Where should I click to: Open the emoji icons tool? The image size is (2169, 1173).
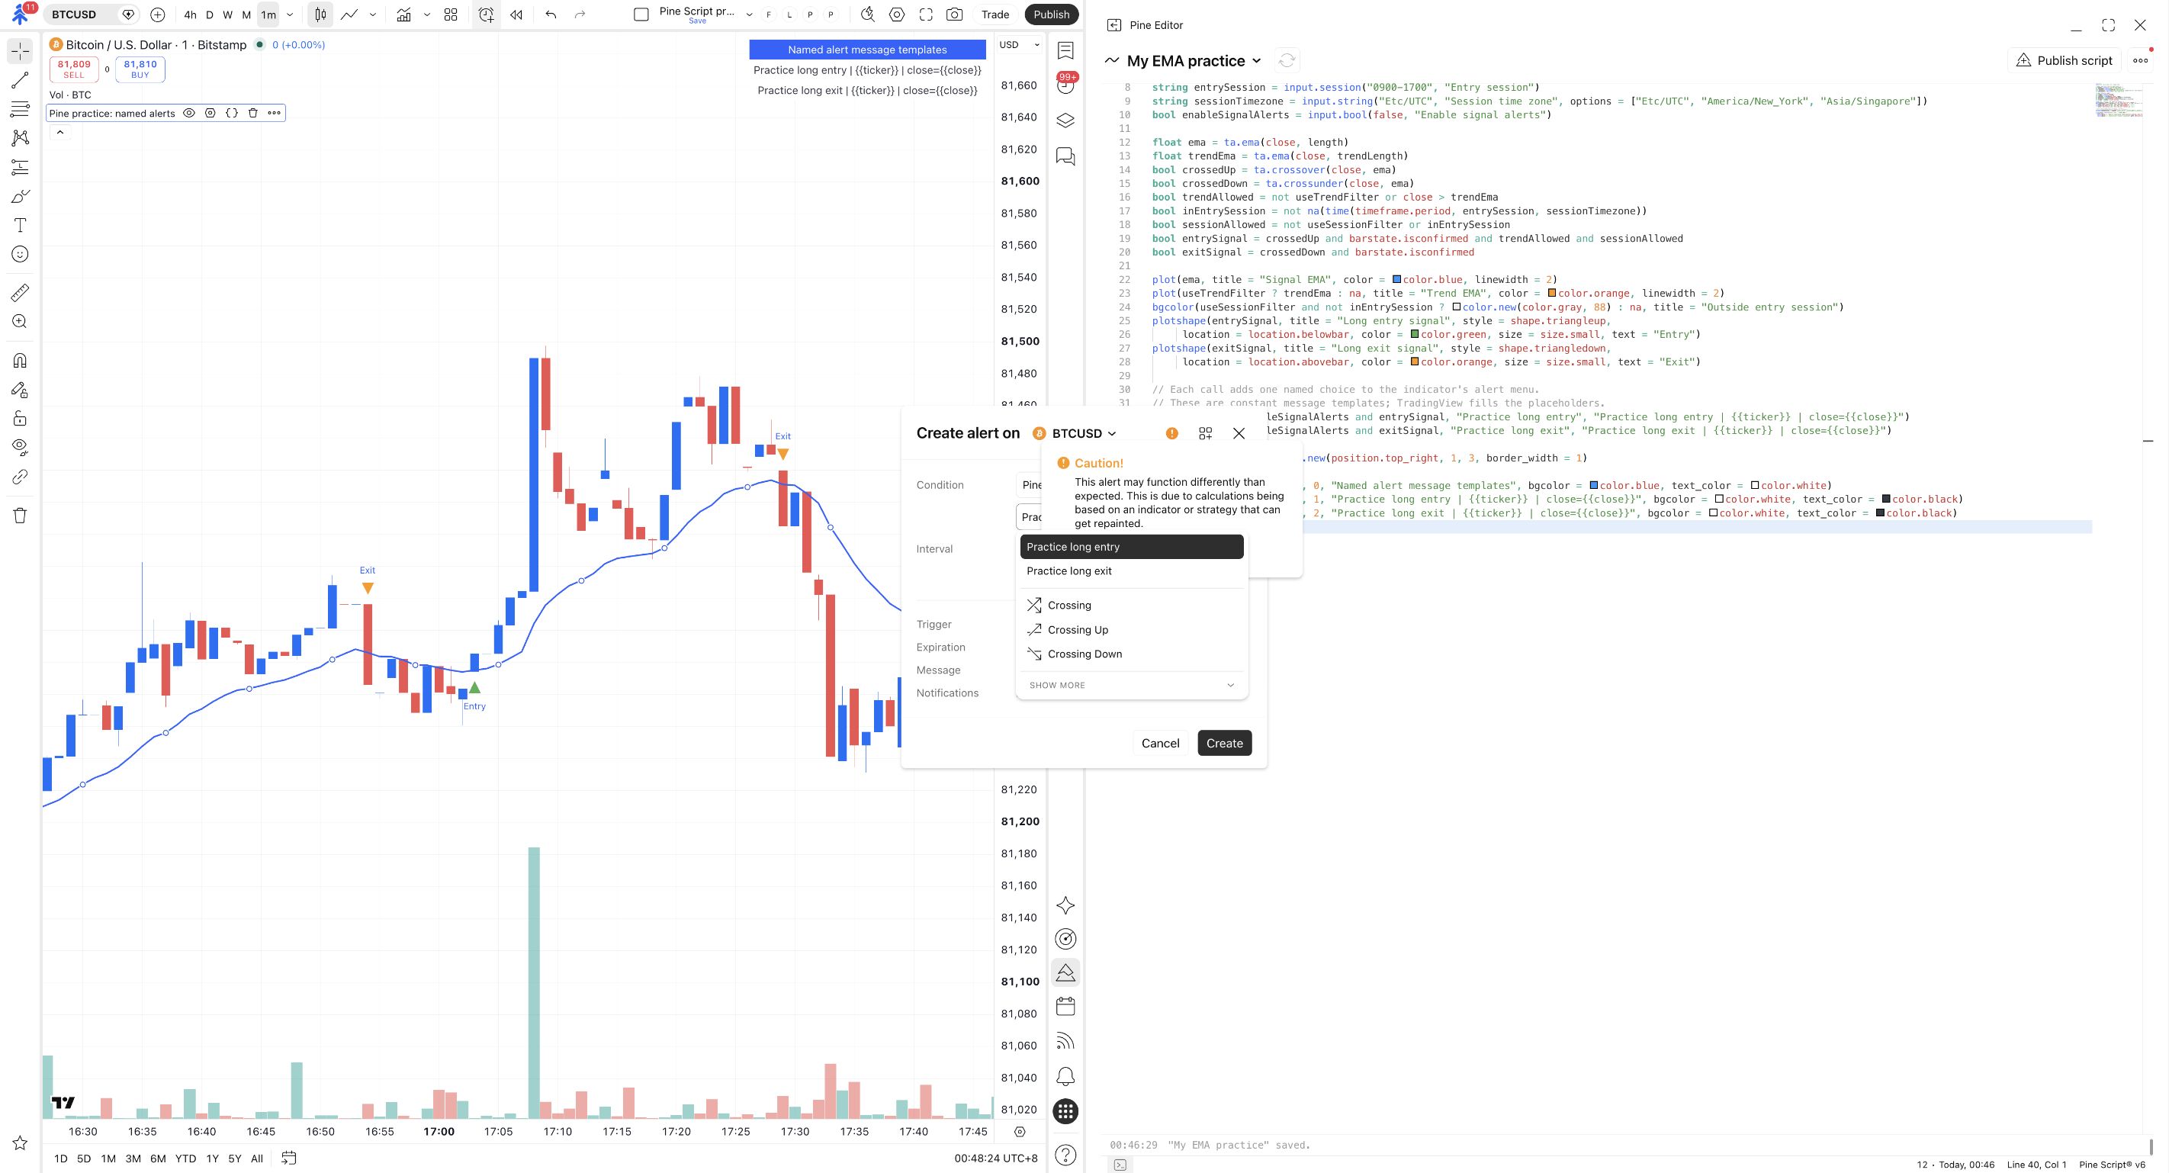click(x=20, y=254)
